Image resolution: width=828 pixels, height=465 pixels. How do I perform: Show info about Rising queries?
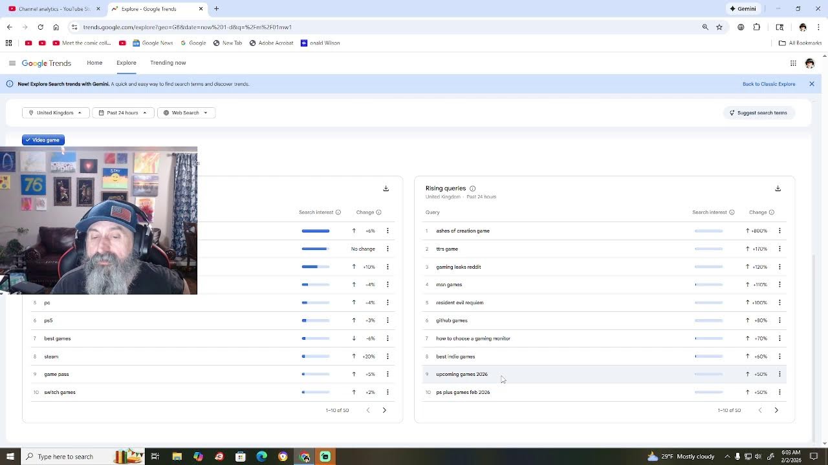point(472,189)
